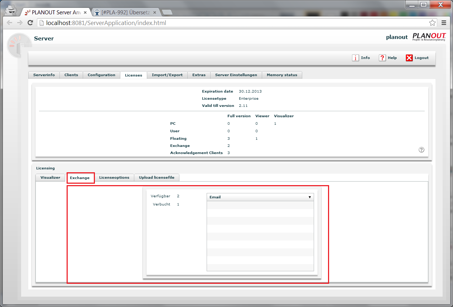Switch to the Serverinfo tab

[44, 75]
